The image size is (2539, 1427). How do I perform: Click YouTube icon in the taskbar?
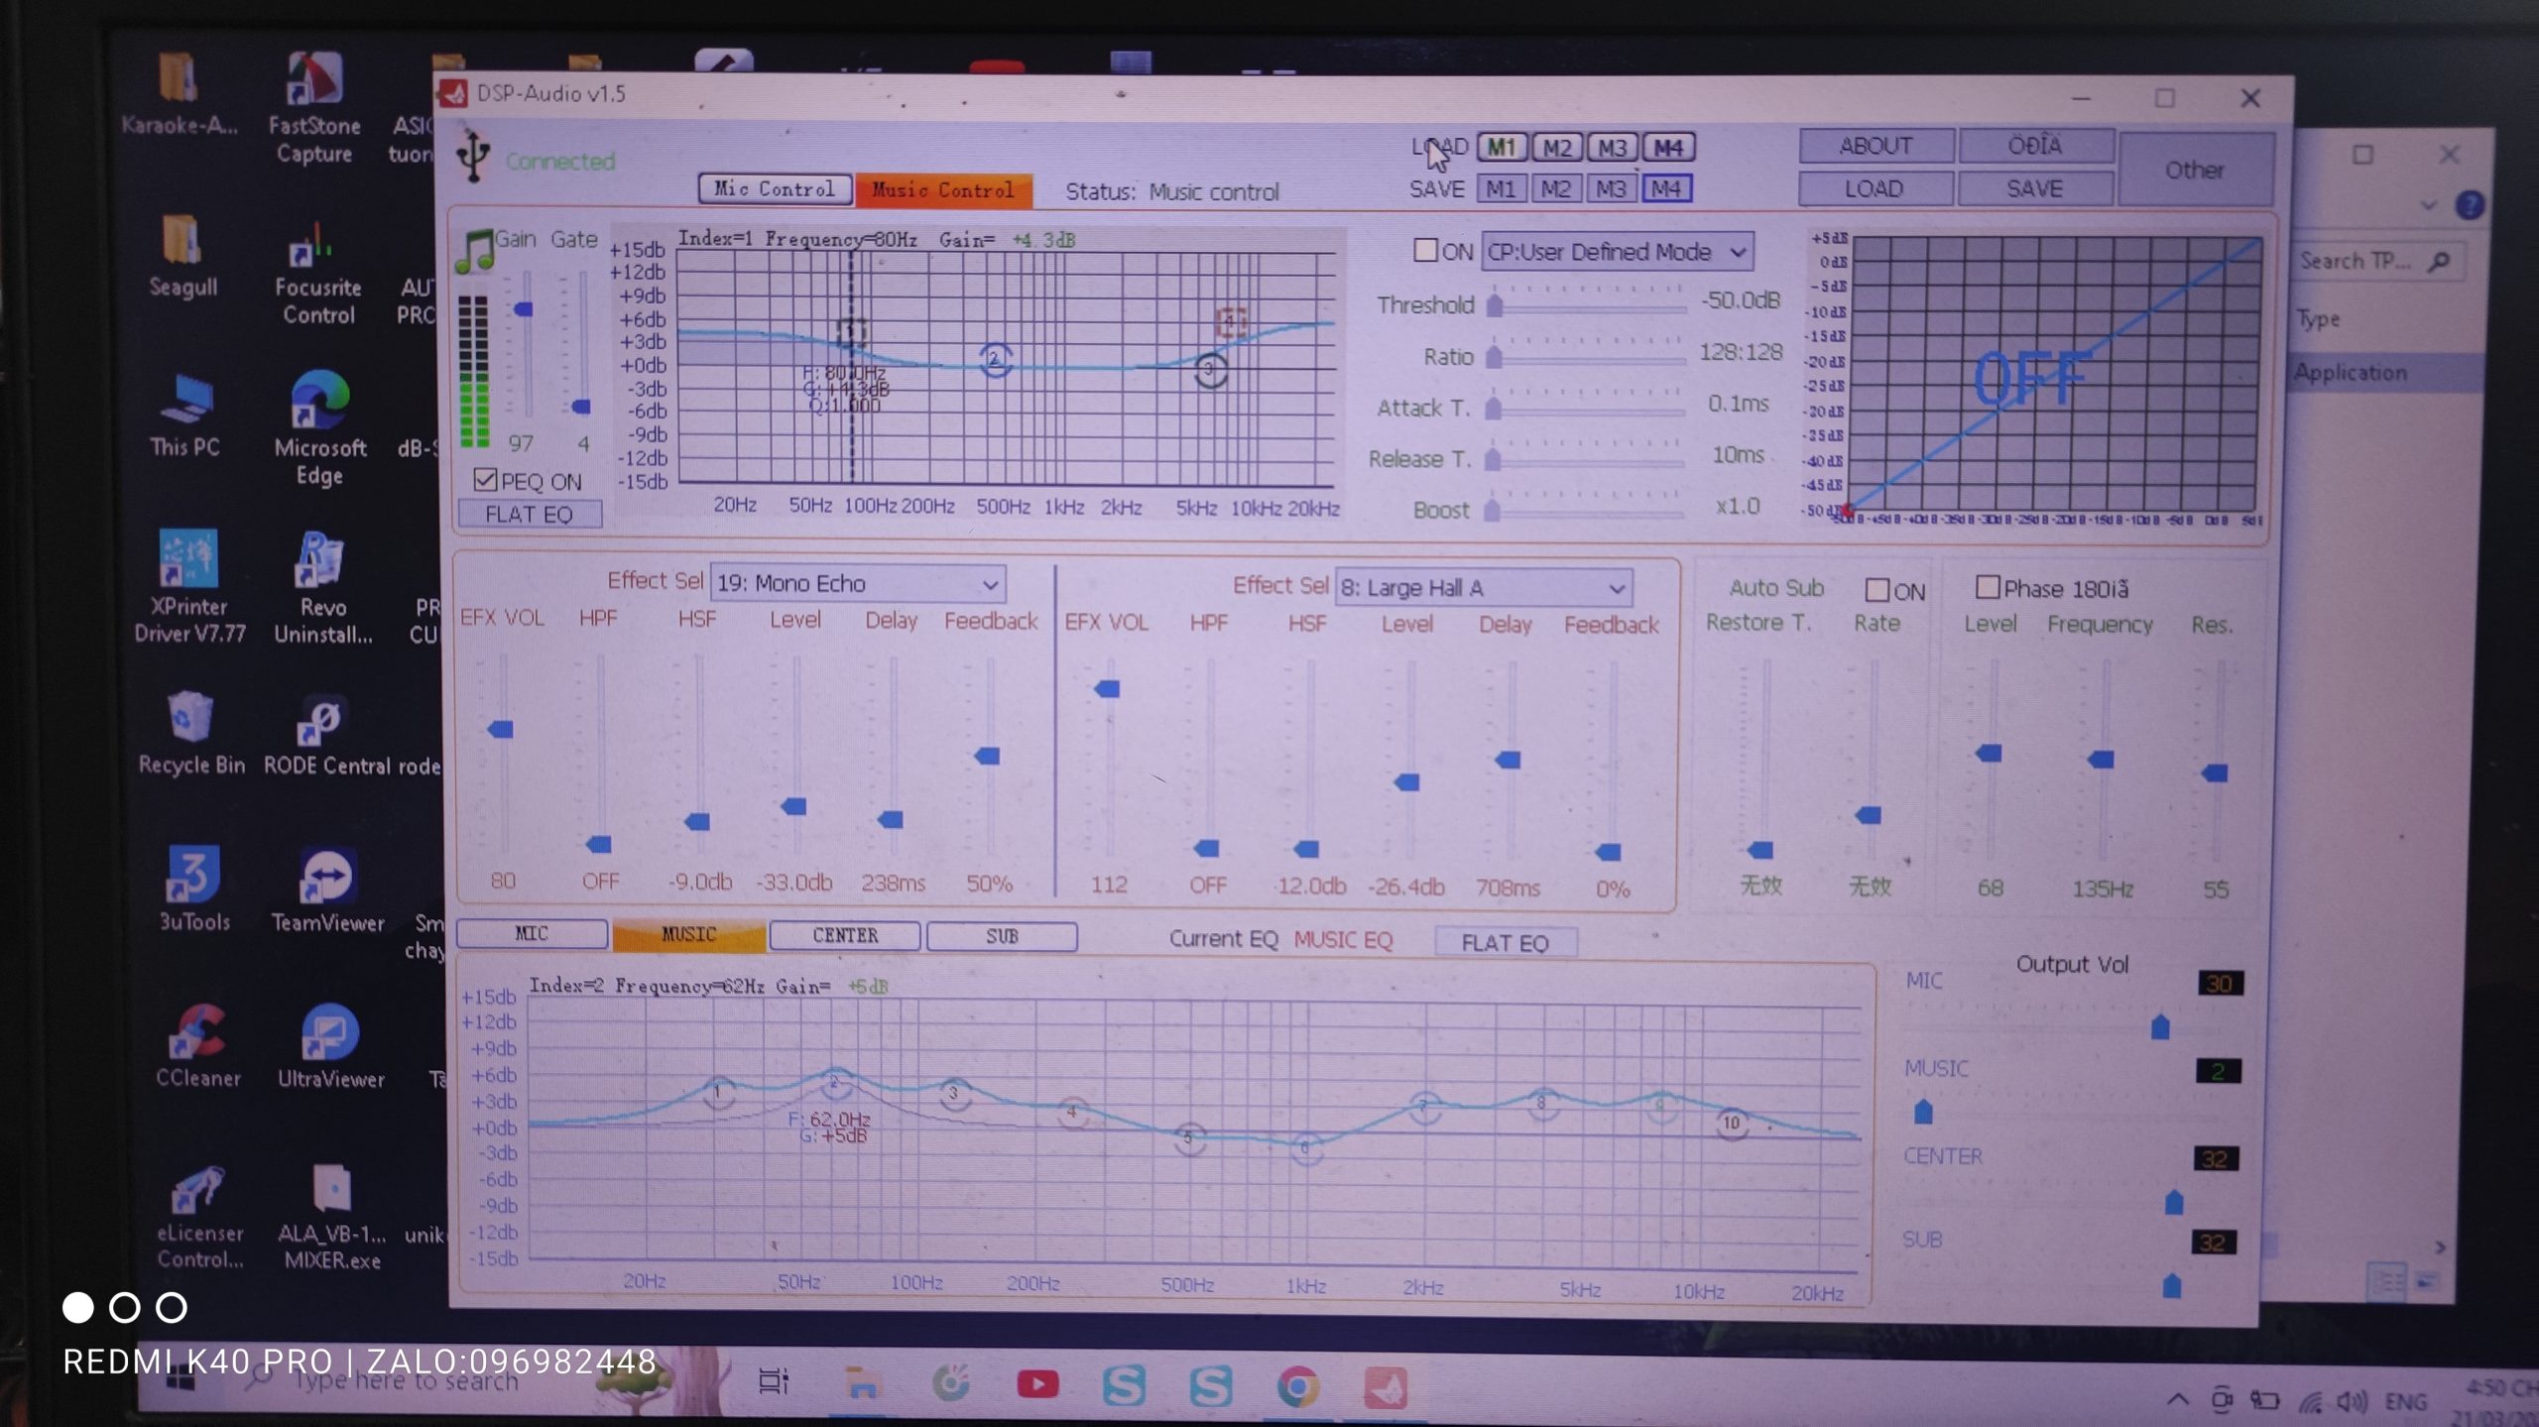[1037, 1384]
